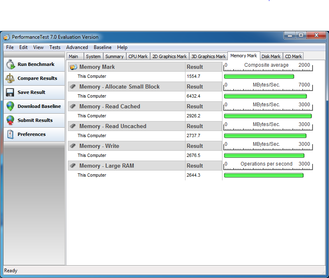Click the Memory - Write test header
This screenshot has width=329, height=278.
pos(99,146)
